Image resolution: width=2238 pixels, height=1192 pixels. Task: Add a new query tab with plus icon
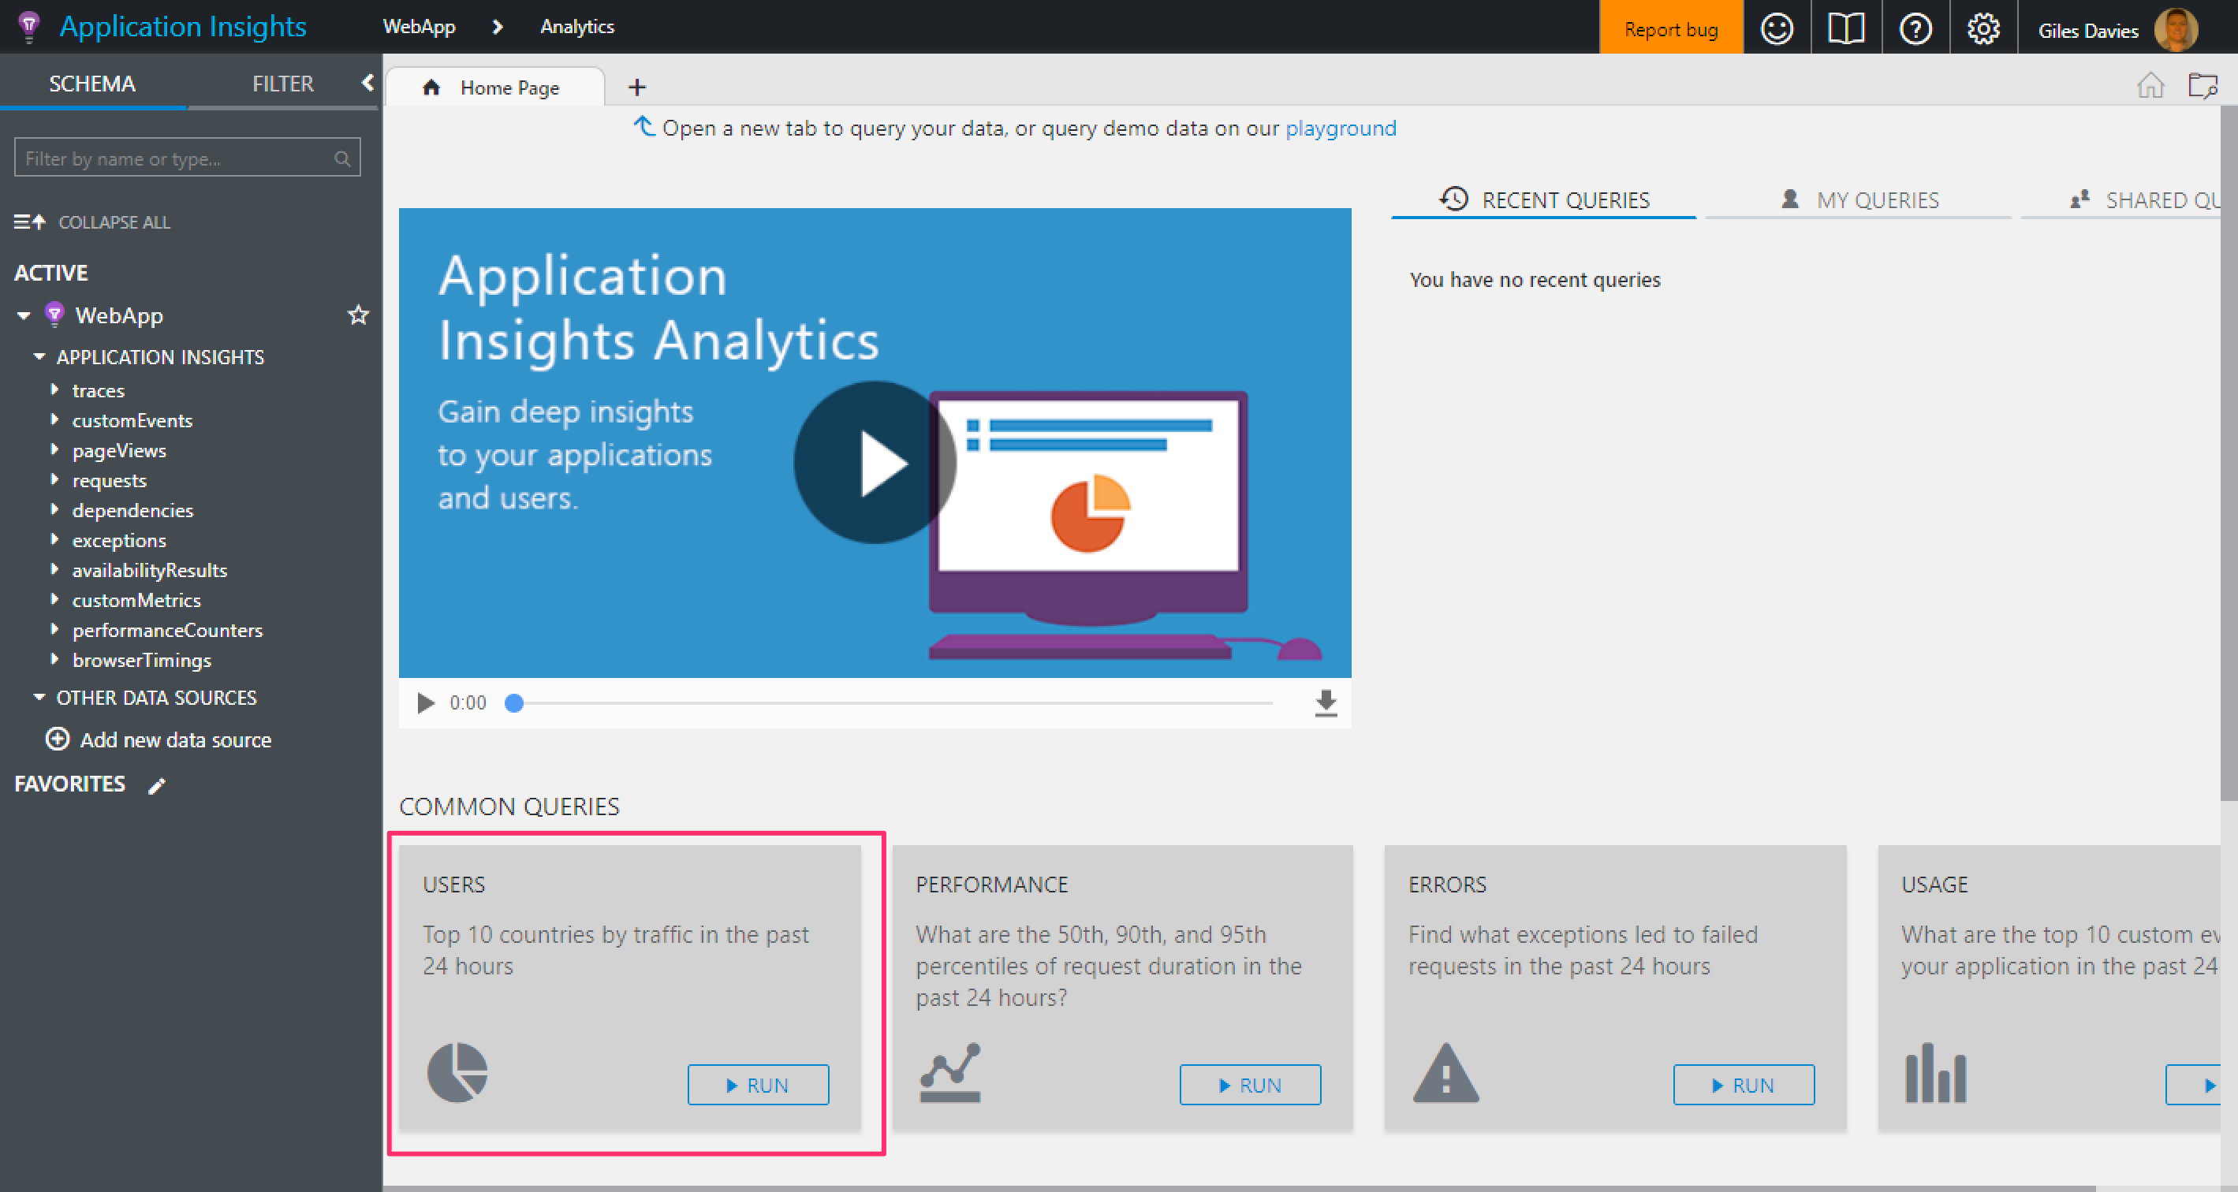pyautogui.click(x=637, y=87)
